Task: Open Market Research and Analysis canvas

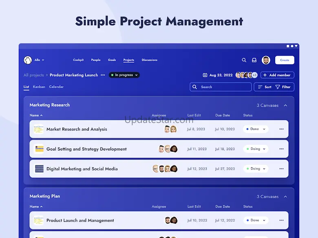Action: coord(77,129)
